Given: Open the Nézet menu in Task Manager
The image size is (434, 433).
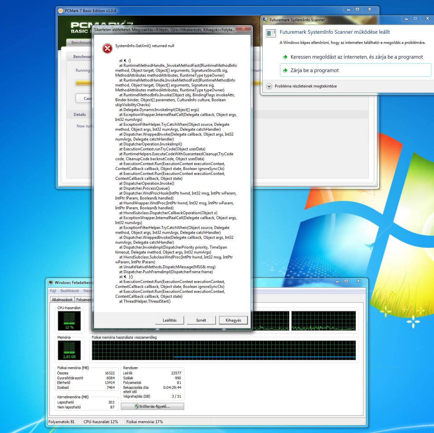Looking at the screenshot, I should coord(87,291).
